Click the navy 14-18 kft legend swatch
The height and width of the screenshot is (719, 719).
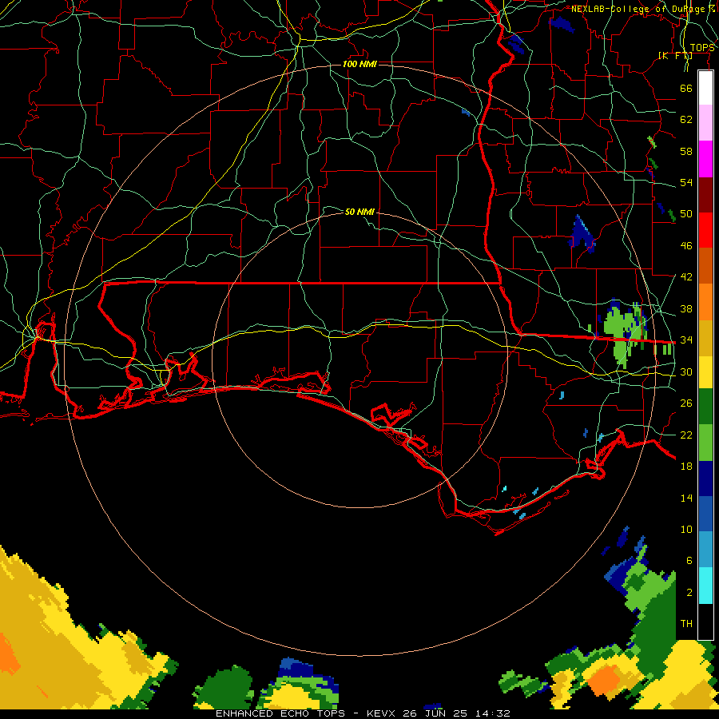(x=705, y=479)
